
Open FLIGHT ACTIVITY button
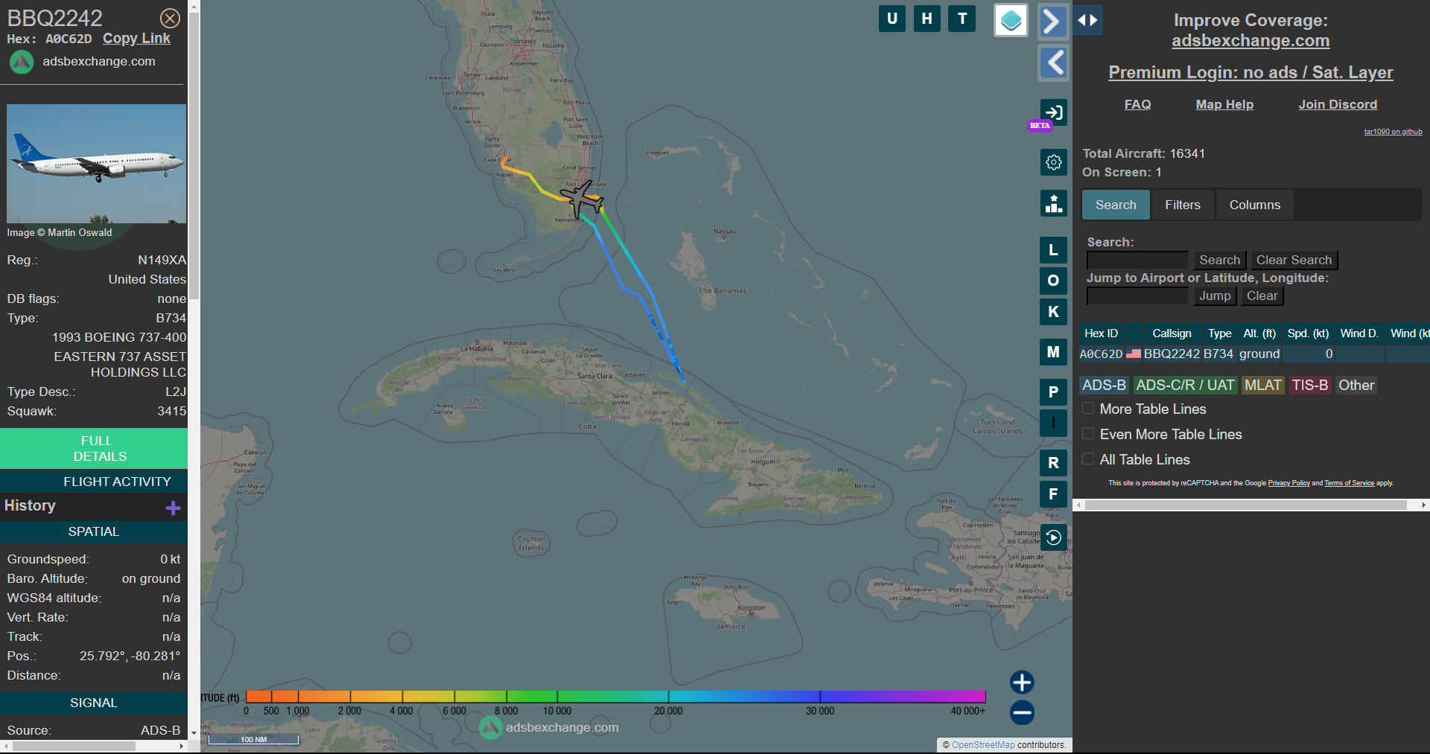point(94,482)
